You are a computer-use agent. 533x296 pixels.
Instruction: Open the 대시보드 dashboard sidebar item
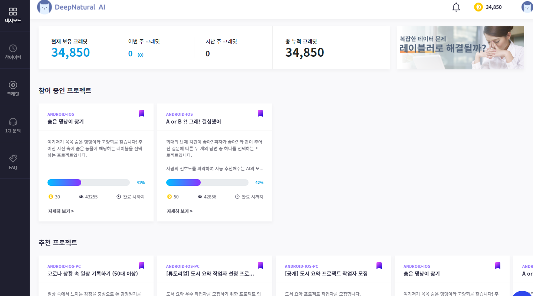tap(13, 16)
